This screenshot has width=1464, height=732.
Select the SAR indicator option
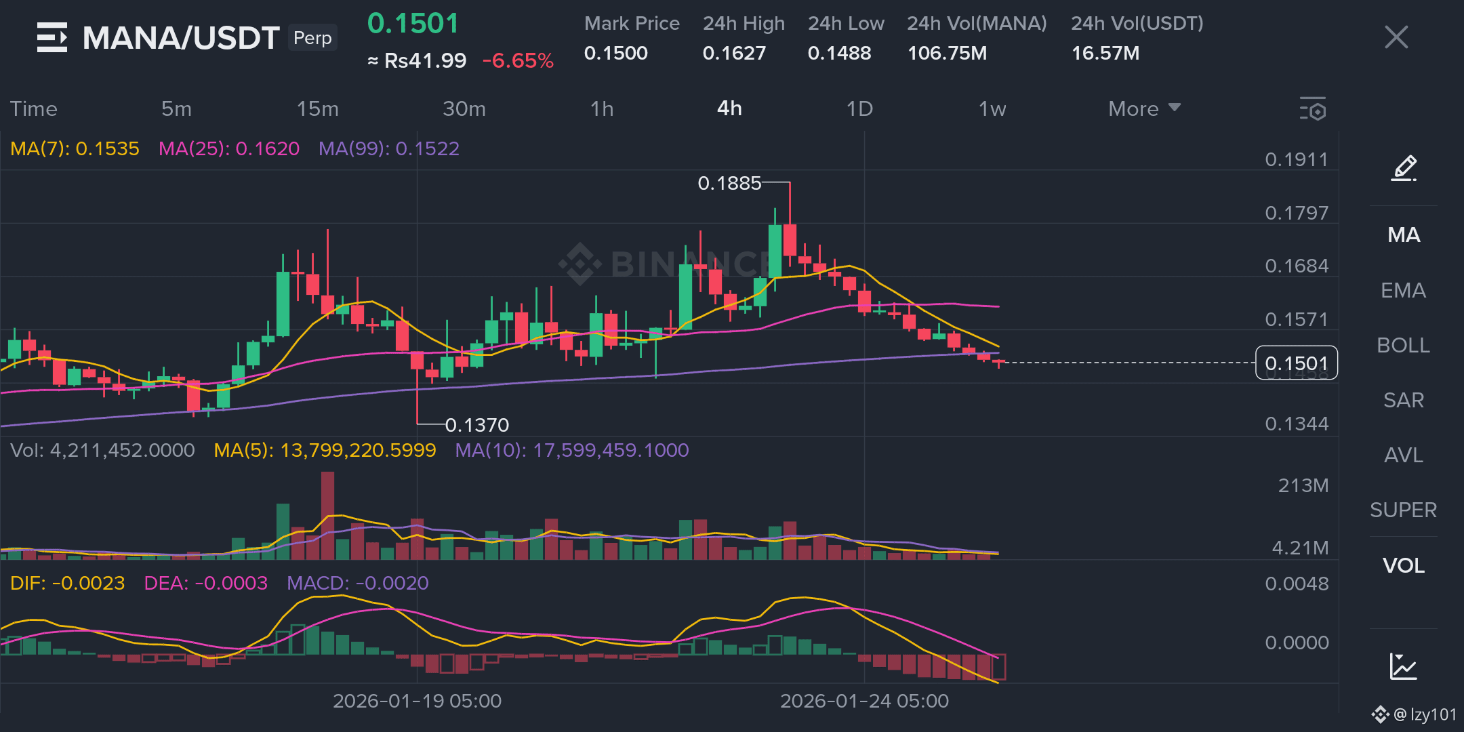[x=1402, y=400]
